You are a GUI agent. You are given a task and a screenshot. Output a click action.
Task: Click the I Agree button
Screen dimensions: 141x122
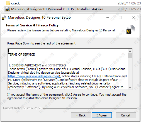pyautogui.click(x=102, y=115)
